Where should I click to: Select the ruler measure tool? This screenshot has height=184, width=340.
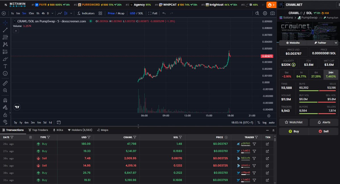(5, 83)
